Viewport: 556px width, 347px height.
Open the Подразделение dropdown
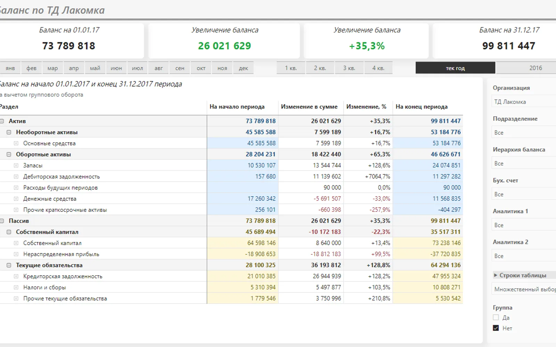click(x=524, y=133)
